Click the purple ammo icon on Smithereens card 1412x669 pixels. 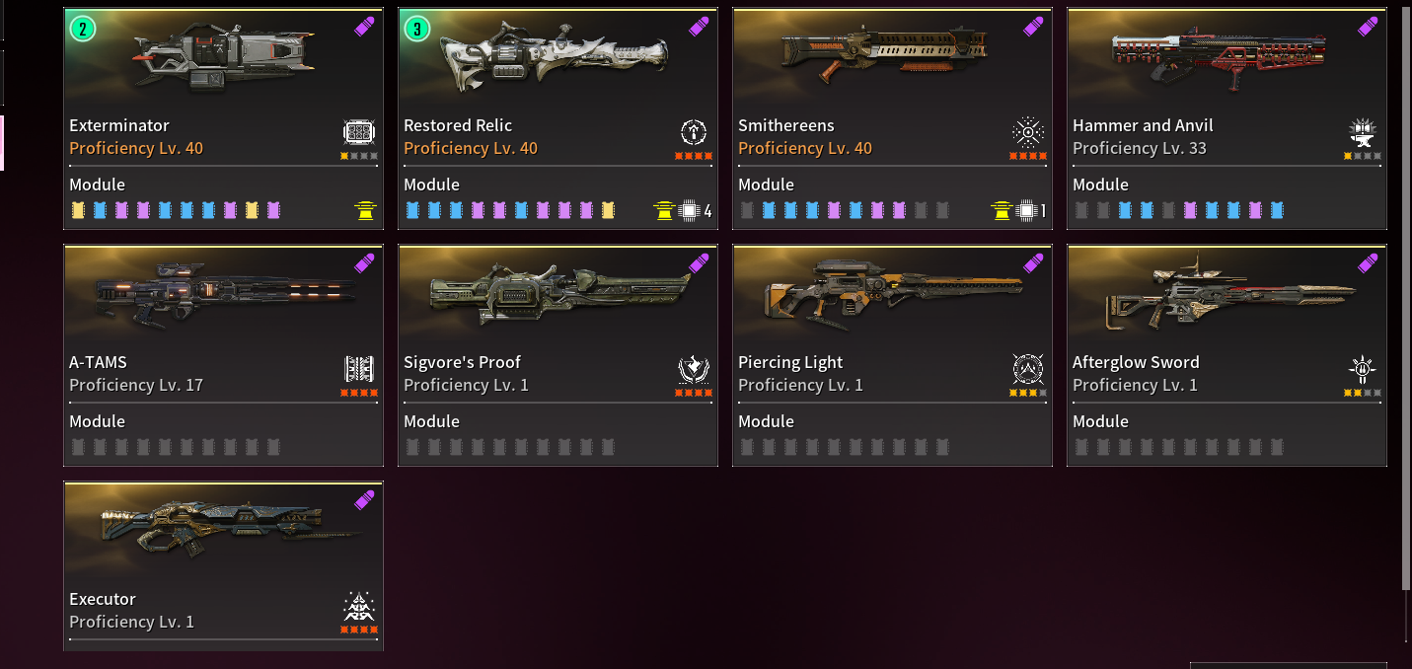[1033, 27]
